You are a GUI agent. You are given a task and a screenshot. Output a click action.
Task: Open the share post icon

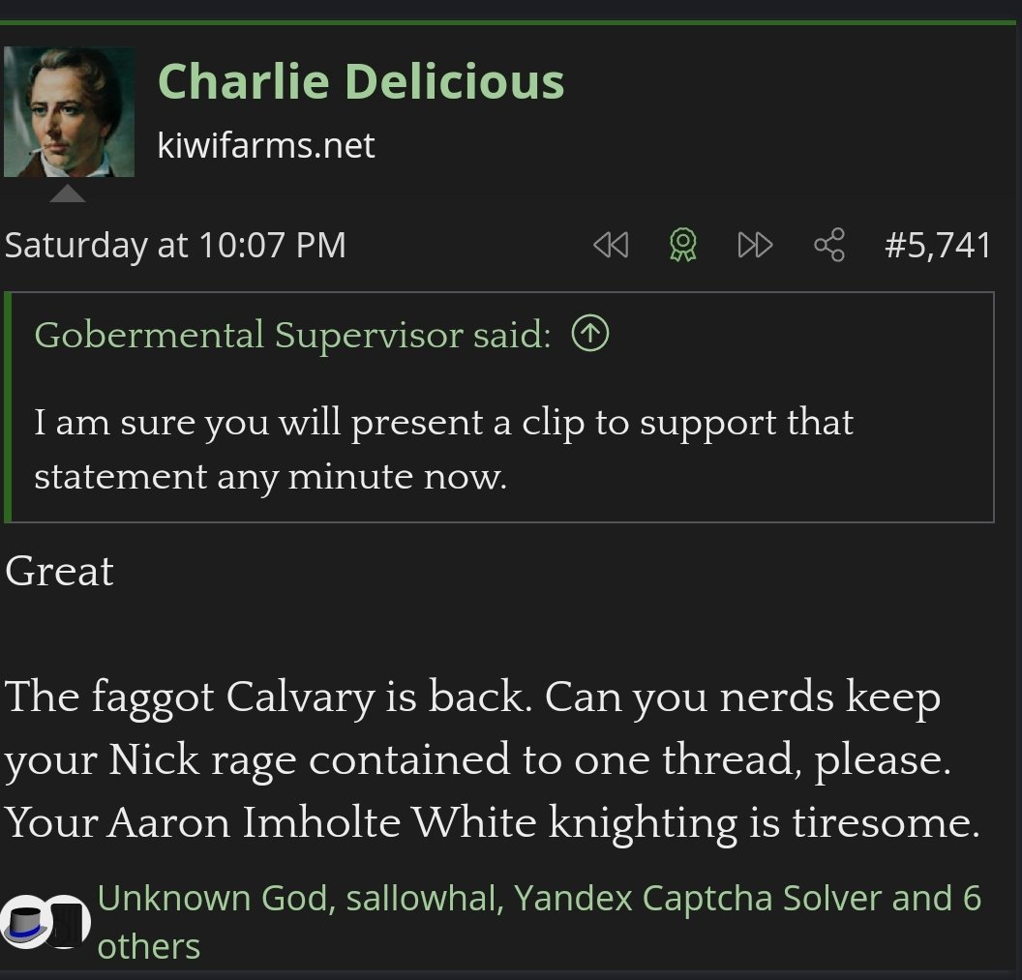point(829,246)
